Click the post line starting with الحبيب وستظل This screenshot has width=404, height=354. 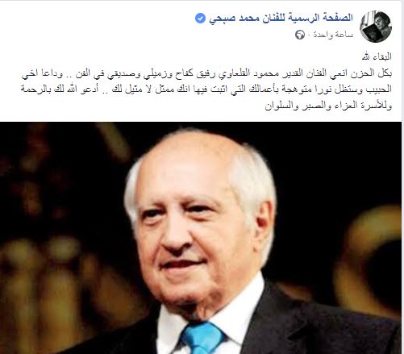point(206,90)
